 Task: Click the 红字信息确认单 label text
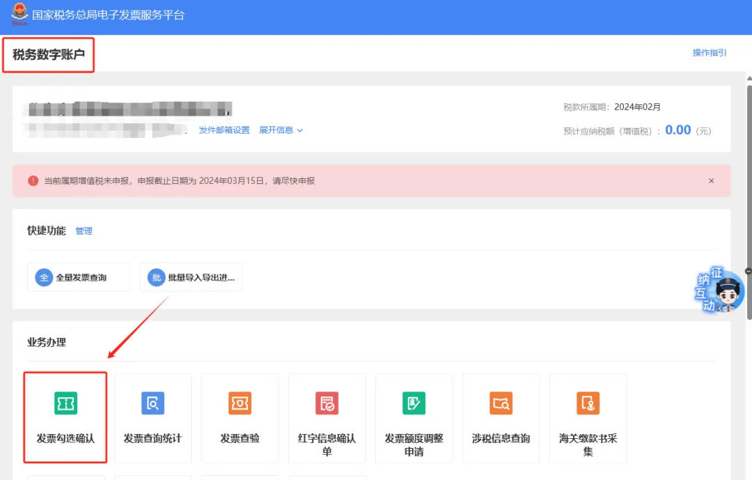pos(327,445)
